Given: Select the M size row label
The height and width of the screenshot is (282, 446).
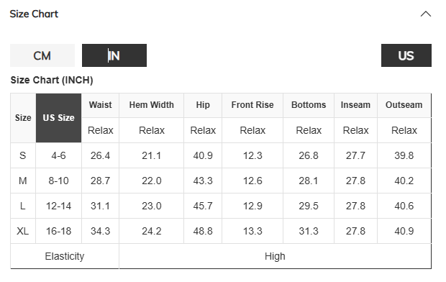Looking at the screenshot, I should tap(23, 181).
